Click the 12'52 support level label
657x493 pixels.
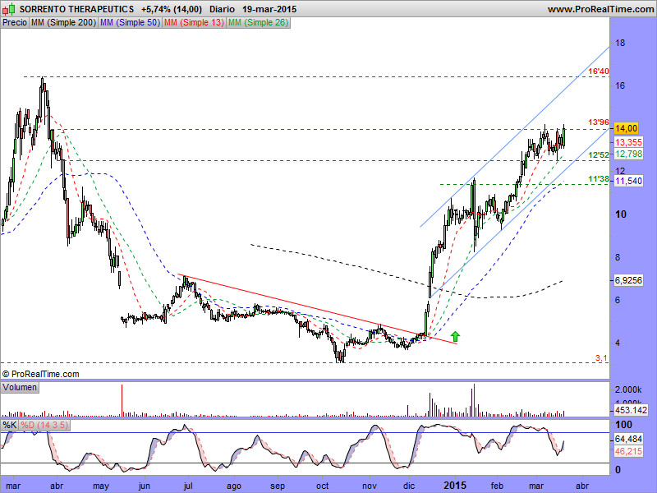[599, 155]
